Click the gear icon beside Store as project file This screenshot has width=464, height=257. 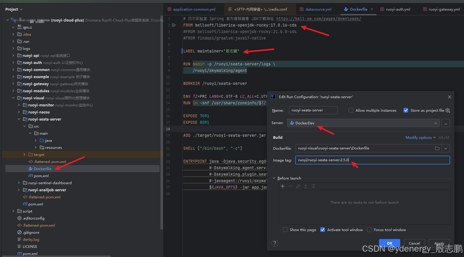click(448, 110)
